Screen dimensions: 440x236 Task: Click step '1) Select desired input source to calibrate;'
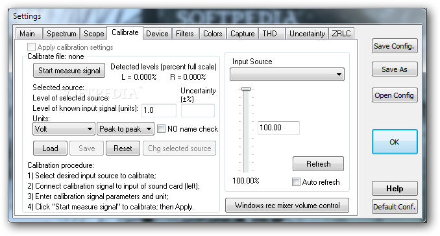pyautogui.click(x=92, y=176)
